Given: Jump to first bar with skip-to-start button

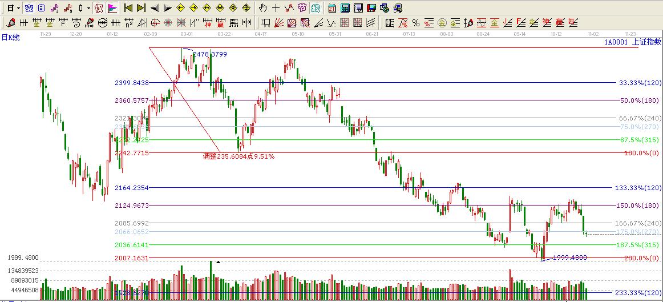Looking at the screenshot, I should [x=128, y=8].
